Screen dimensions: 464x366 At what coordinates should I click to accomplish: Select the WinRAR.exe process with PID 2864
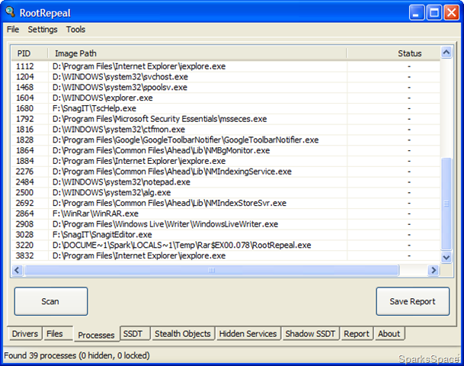226,213
